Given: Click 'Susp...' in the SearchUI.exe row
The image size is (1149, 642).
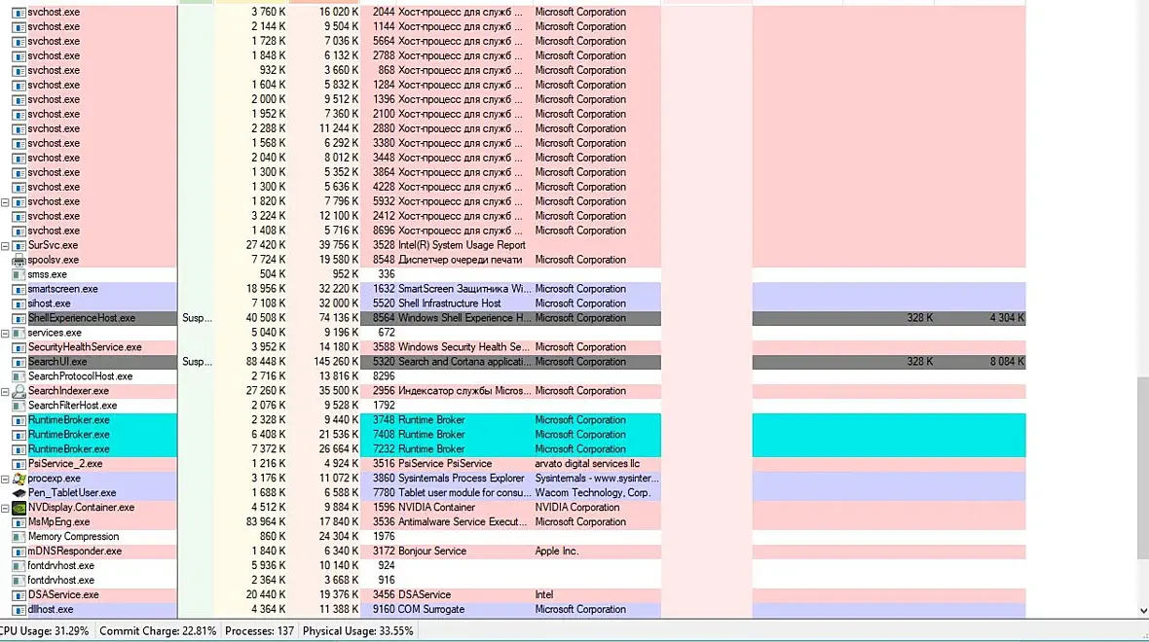Looking at the screenshot, I should 197,362.
